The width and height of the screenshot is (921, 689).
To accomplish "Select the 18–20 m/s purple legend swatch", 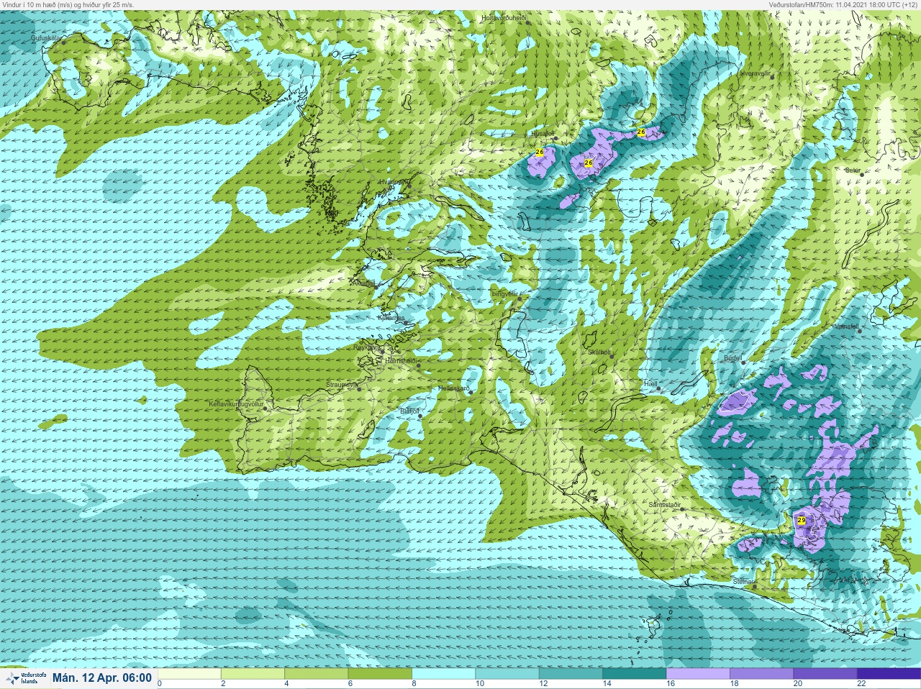I will [x=761, y=674].
